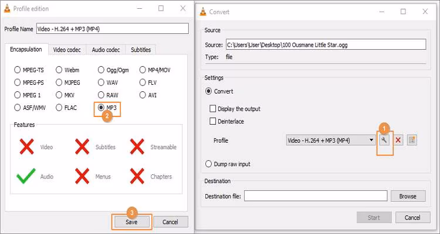Click the Destination file text field

(315, 196)
